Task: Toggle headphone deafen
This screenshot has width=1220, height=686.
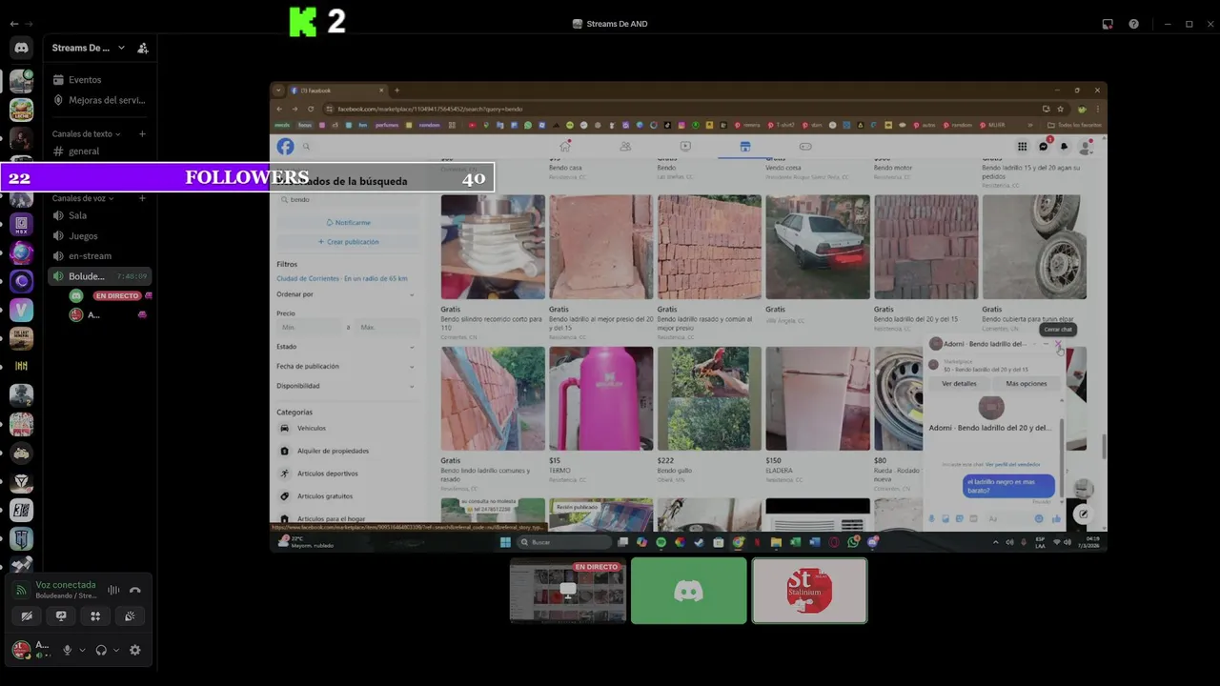Action: (101, 650)
